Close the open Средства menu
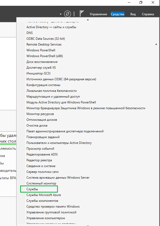 coord(118,14)
